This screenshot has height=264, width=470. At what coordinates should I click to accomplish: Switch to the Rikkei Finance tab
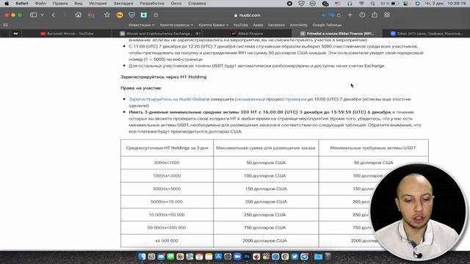[x=247, y=34]
